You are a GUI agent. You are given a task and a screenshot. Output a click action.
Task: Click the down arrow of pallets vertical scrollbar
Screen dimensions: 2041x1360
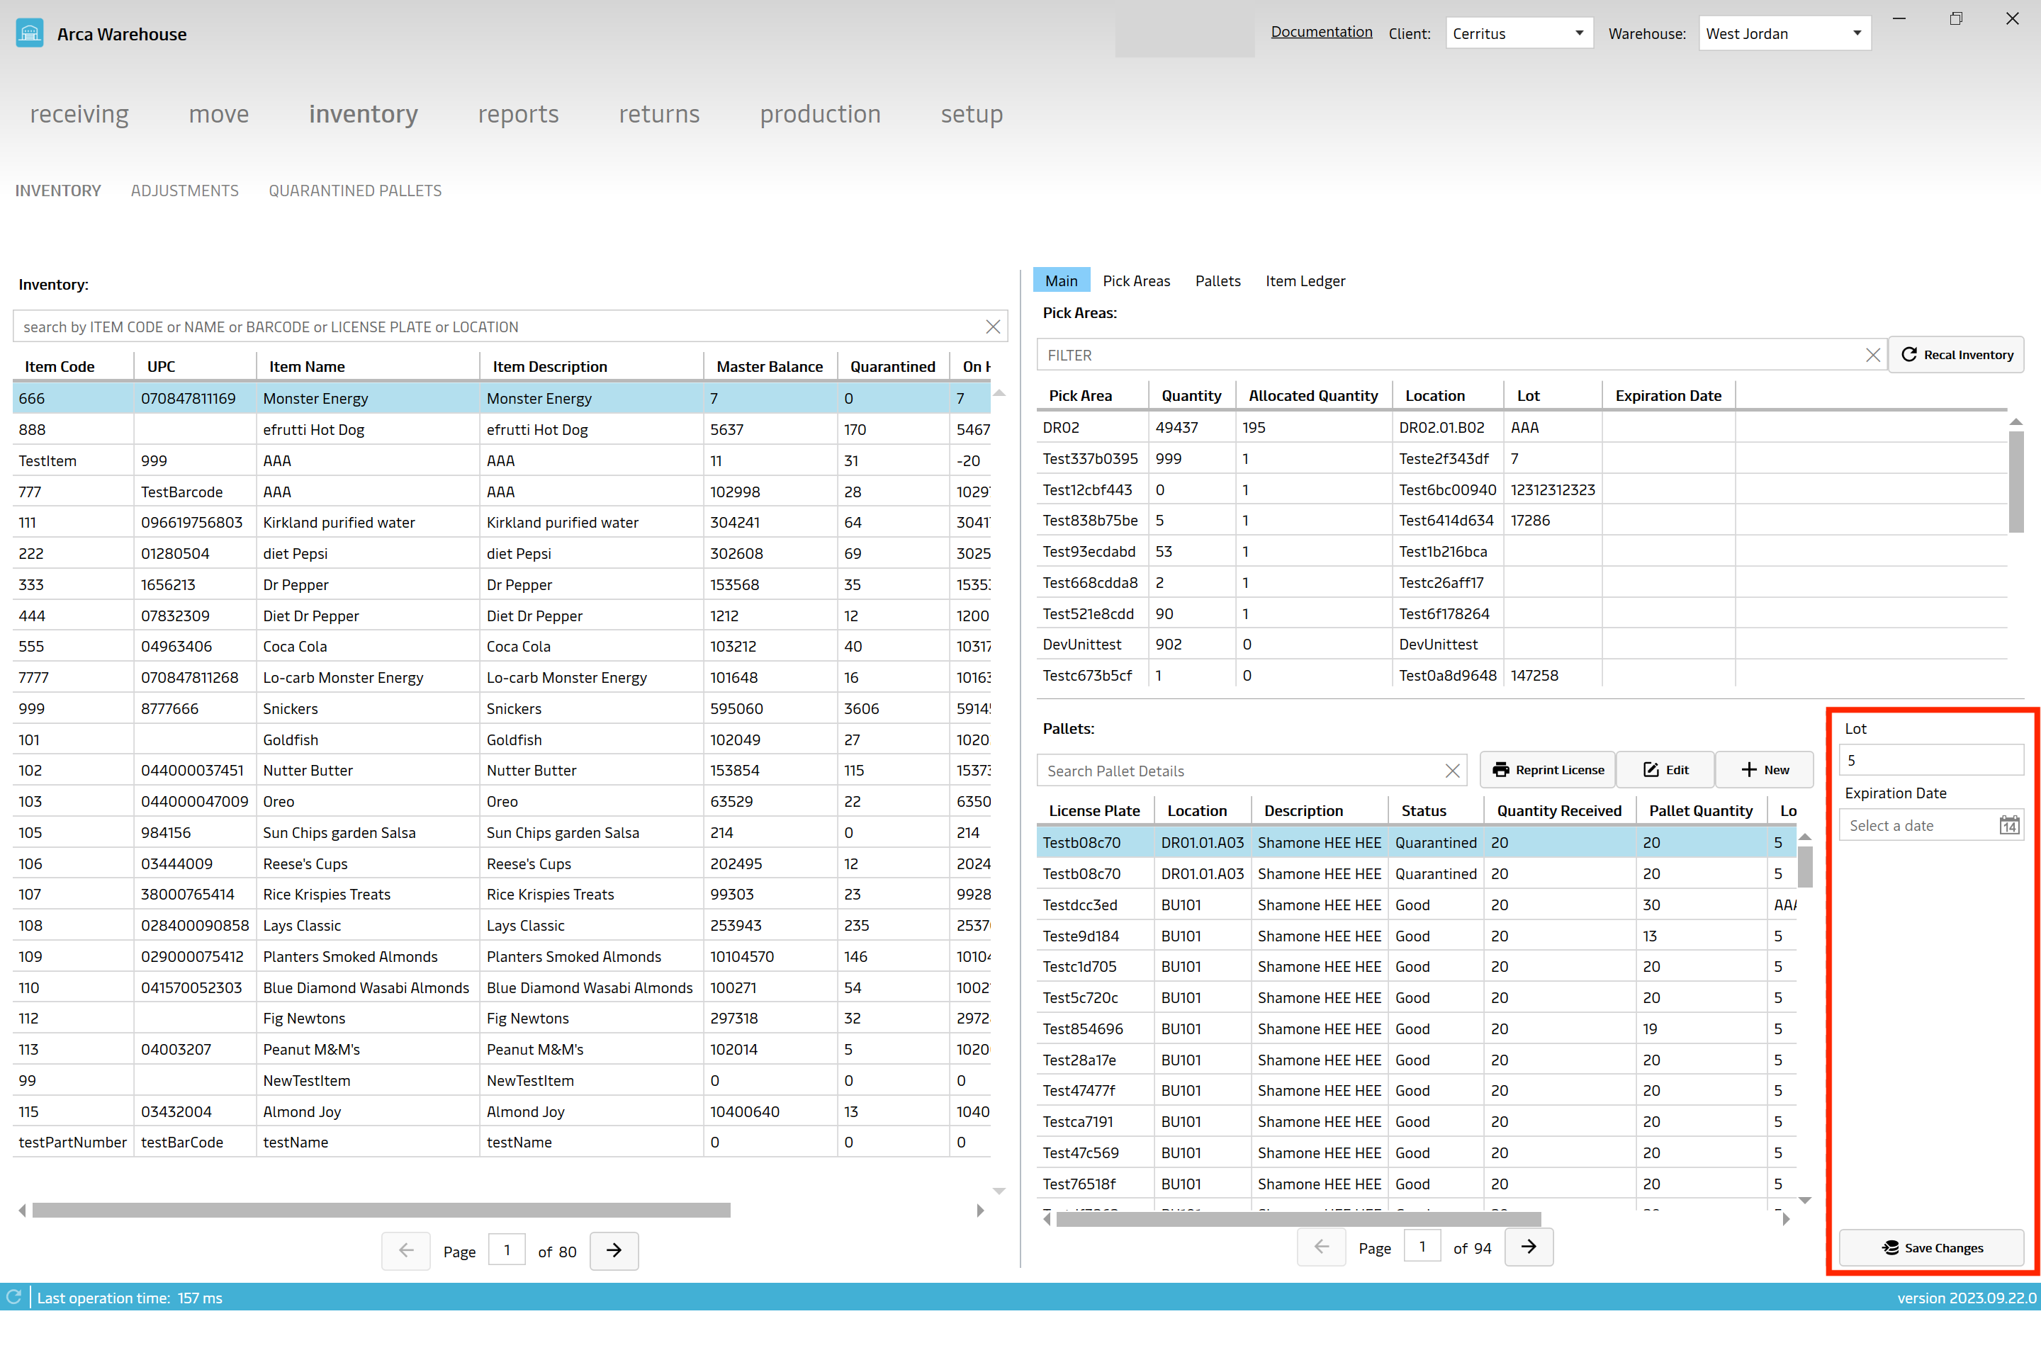click(x=1805, y=1201)
